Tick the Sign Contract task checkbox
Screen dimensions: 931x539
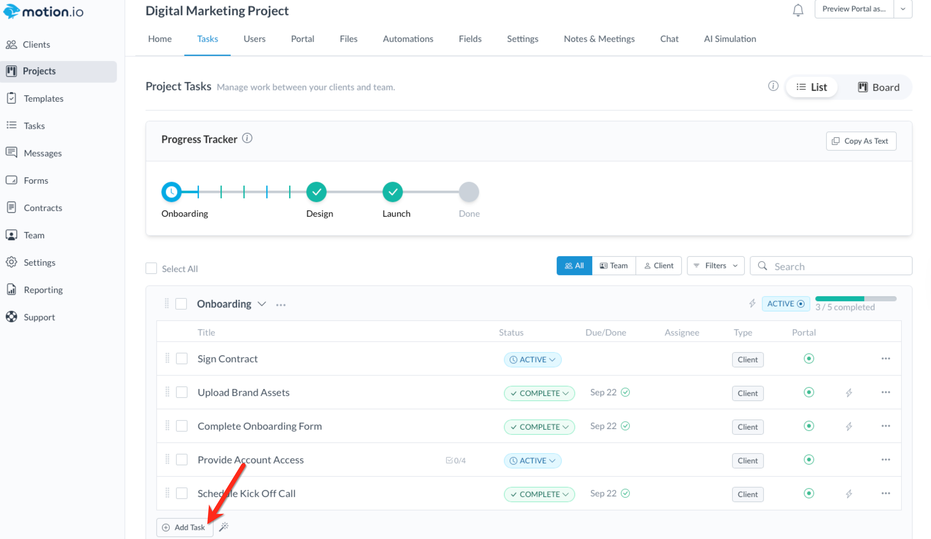tap(181, 359)
